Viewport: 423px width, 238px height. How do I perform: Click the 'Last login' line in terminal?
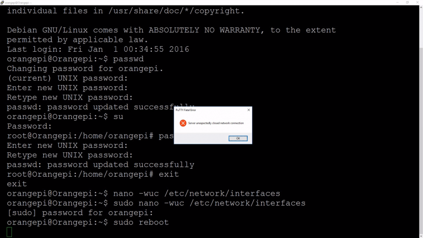(x=98, y=49)
